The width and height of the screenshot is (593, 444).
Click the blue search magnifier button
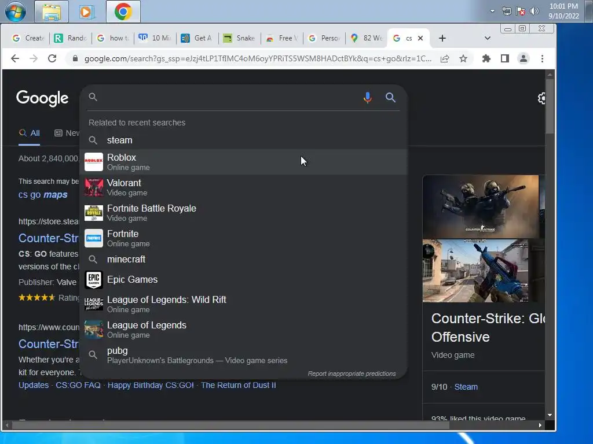pos(390,97)
